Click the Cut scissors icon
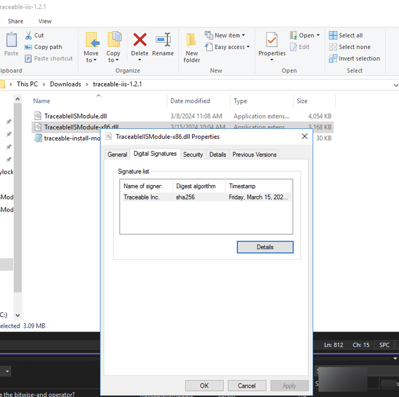 coord(28,35)
